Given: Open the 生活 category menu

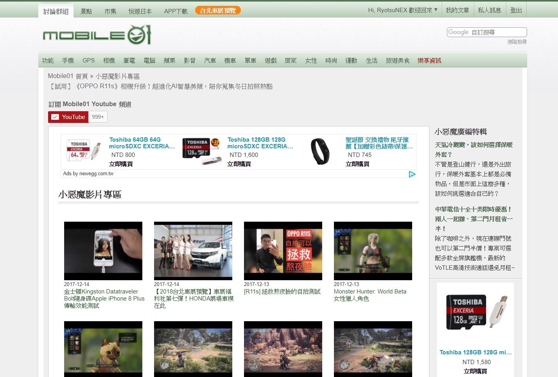Looking at the screenshot, I should pos(371,60).
